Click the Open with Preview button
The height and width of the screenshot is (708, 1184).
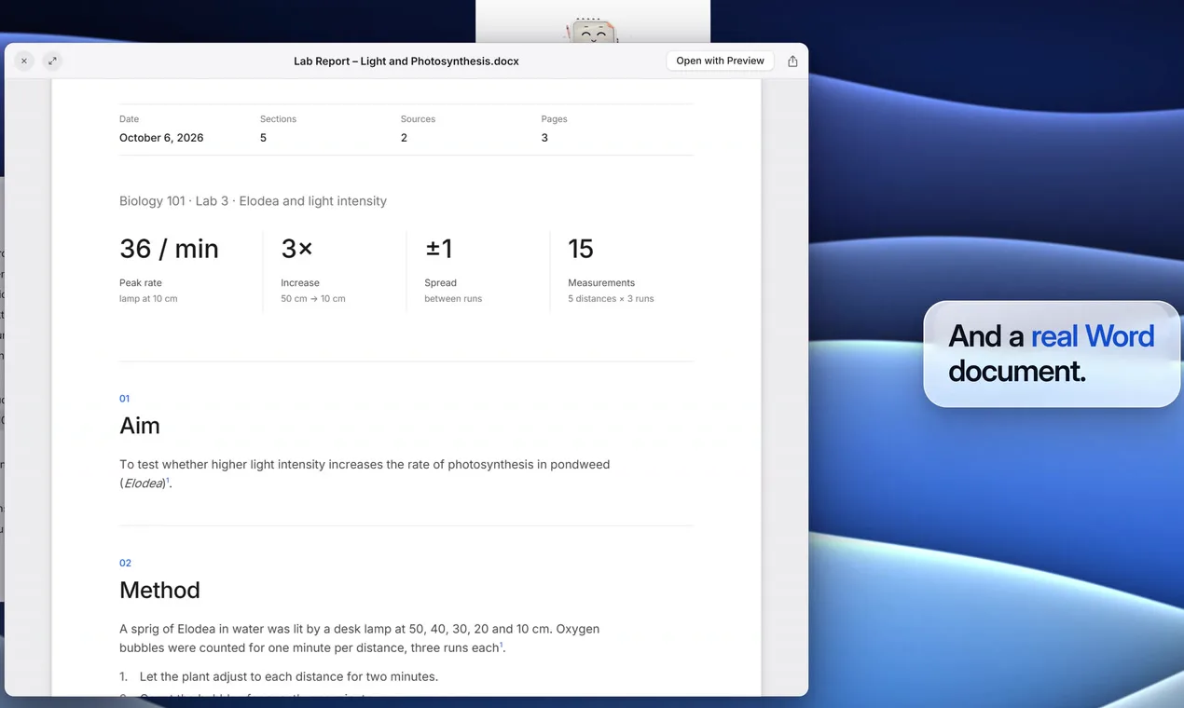[720, 61]
